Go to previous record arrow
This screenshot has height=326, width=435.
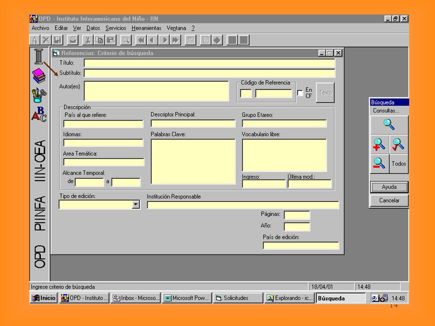152,40
